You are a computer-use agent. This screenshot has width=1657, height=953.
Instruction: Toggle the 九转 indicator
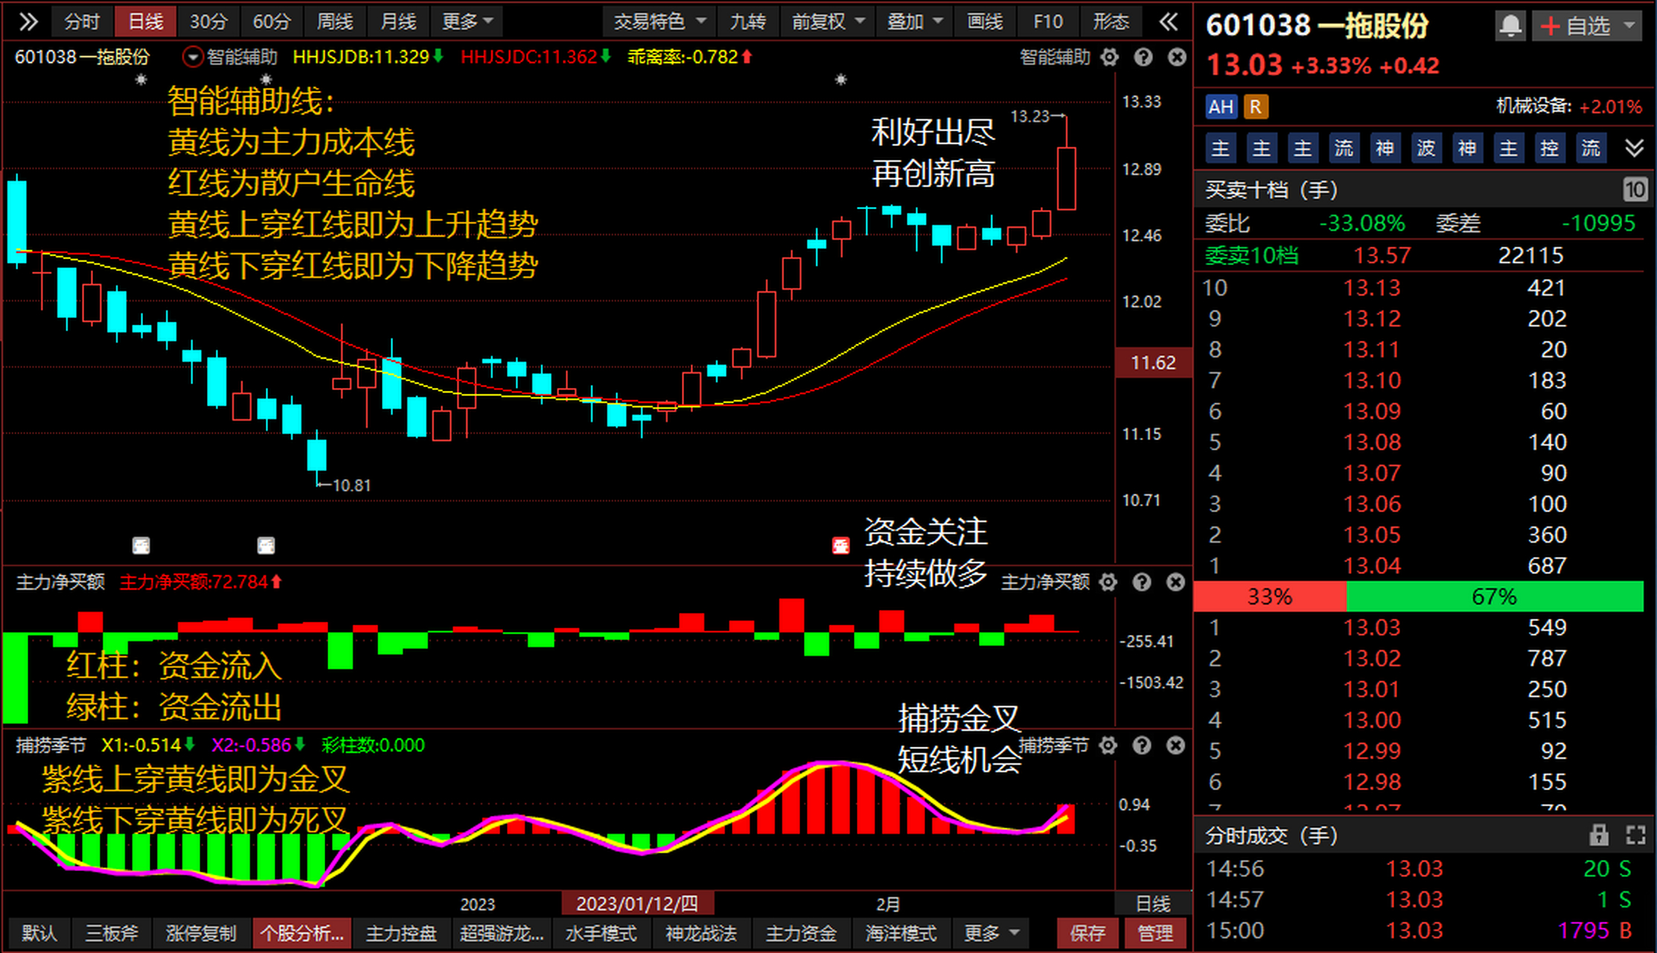click(748, 22)
